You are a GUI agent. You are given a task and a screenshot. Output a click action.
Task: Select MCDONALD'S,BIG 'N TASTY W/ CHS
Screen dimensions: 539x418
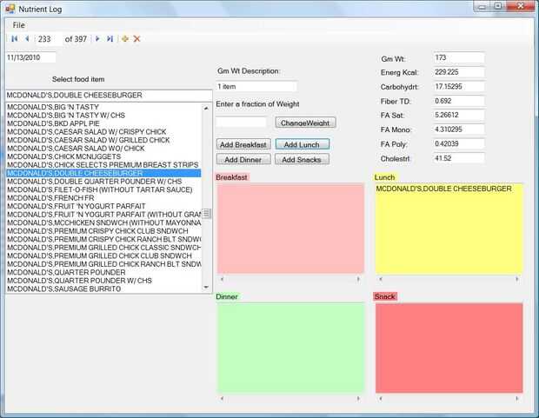[103, 116]
